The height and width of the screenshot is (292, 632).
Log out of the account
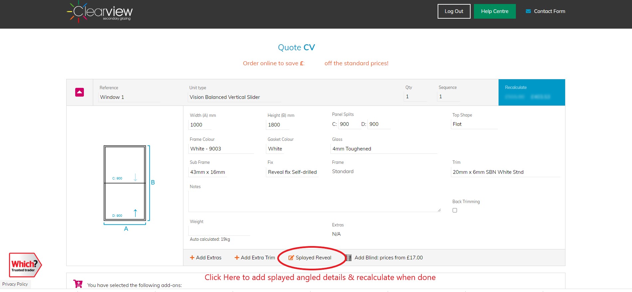coord(454,11)
